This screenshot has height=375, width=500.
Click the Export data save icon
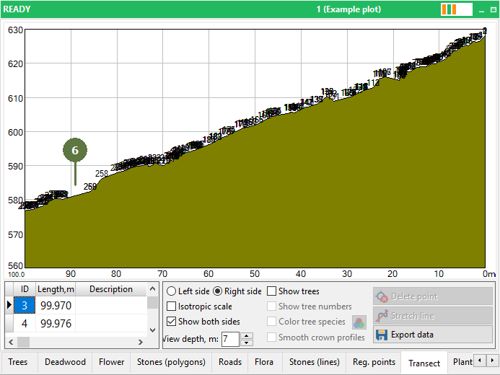pos(382,335)
